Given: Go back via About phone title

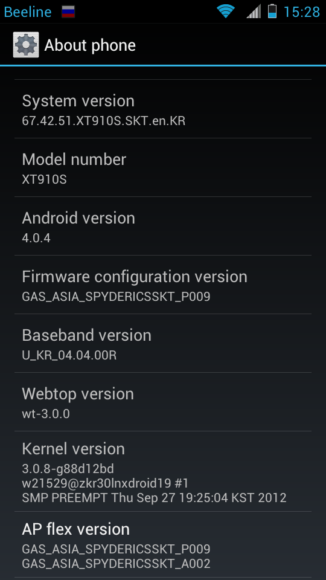Looking at the screenshot, I should [90, 45].
